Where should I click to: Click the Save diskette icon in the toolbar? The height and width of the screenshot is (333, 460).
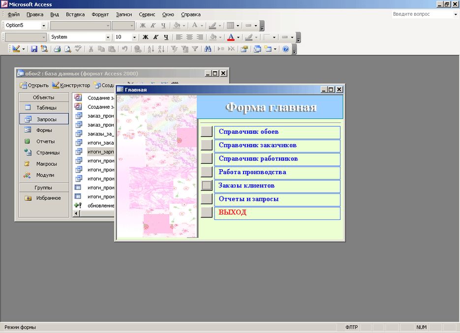point(34,49)
